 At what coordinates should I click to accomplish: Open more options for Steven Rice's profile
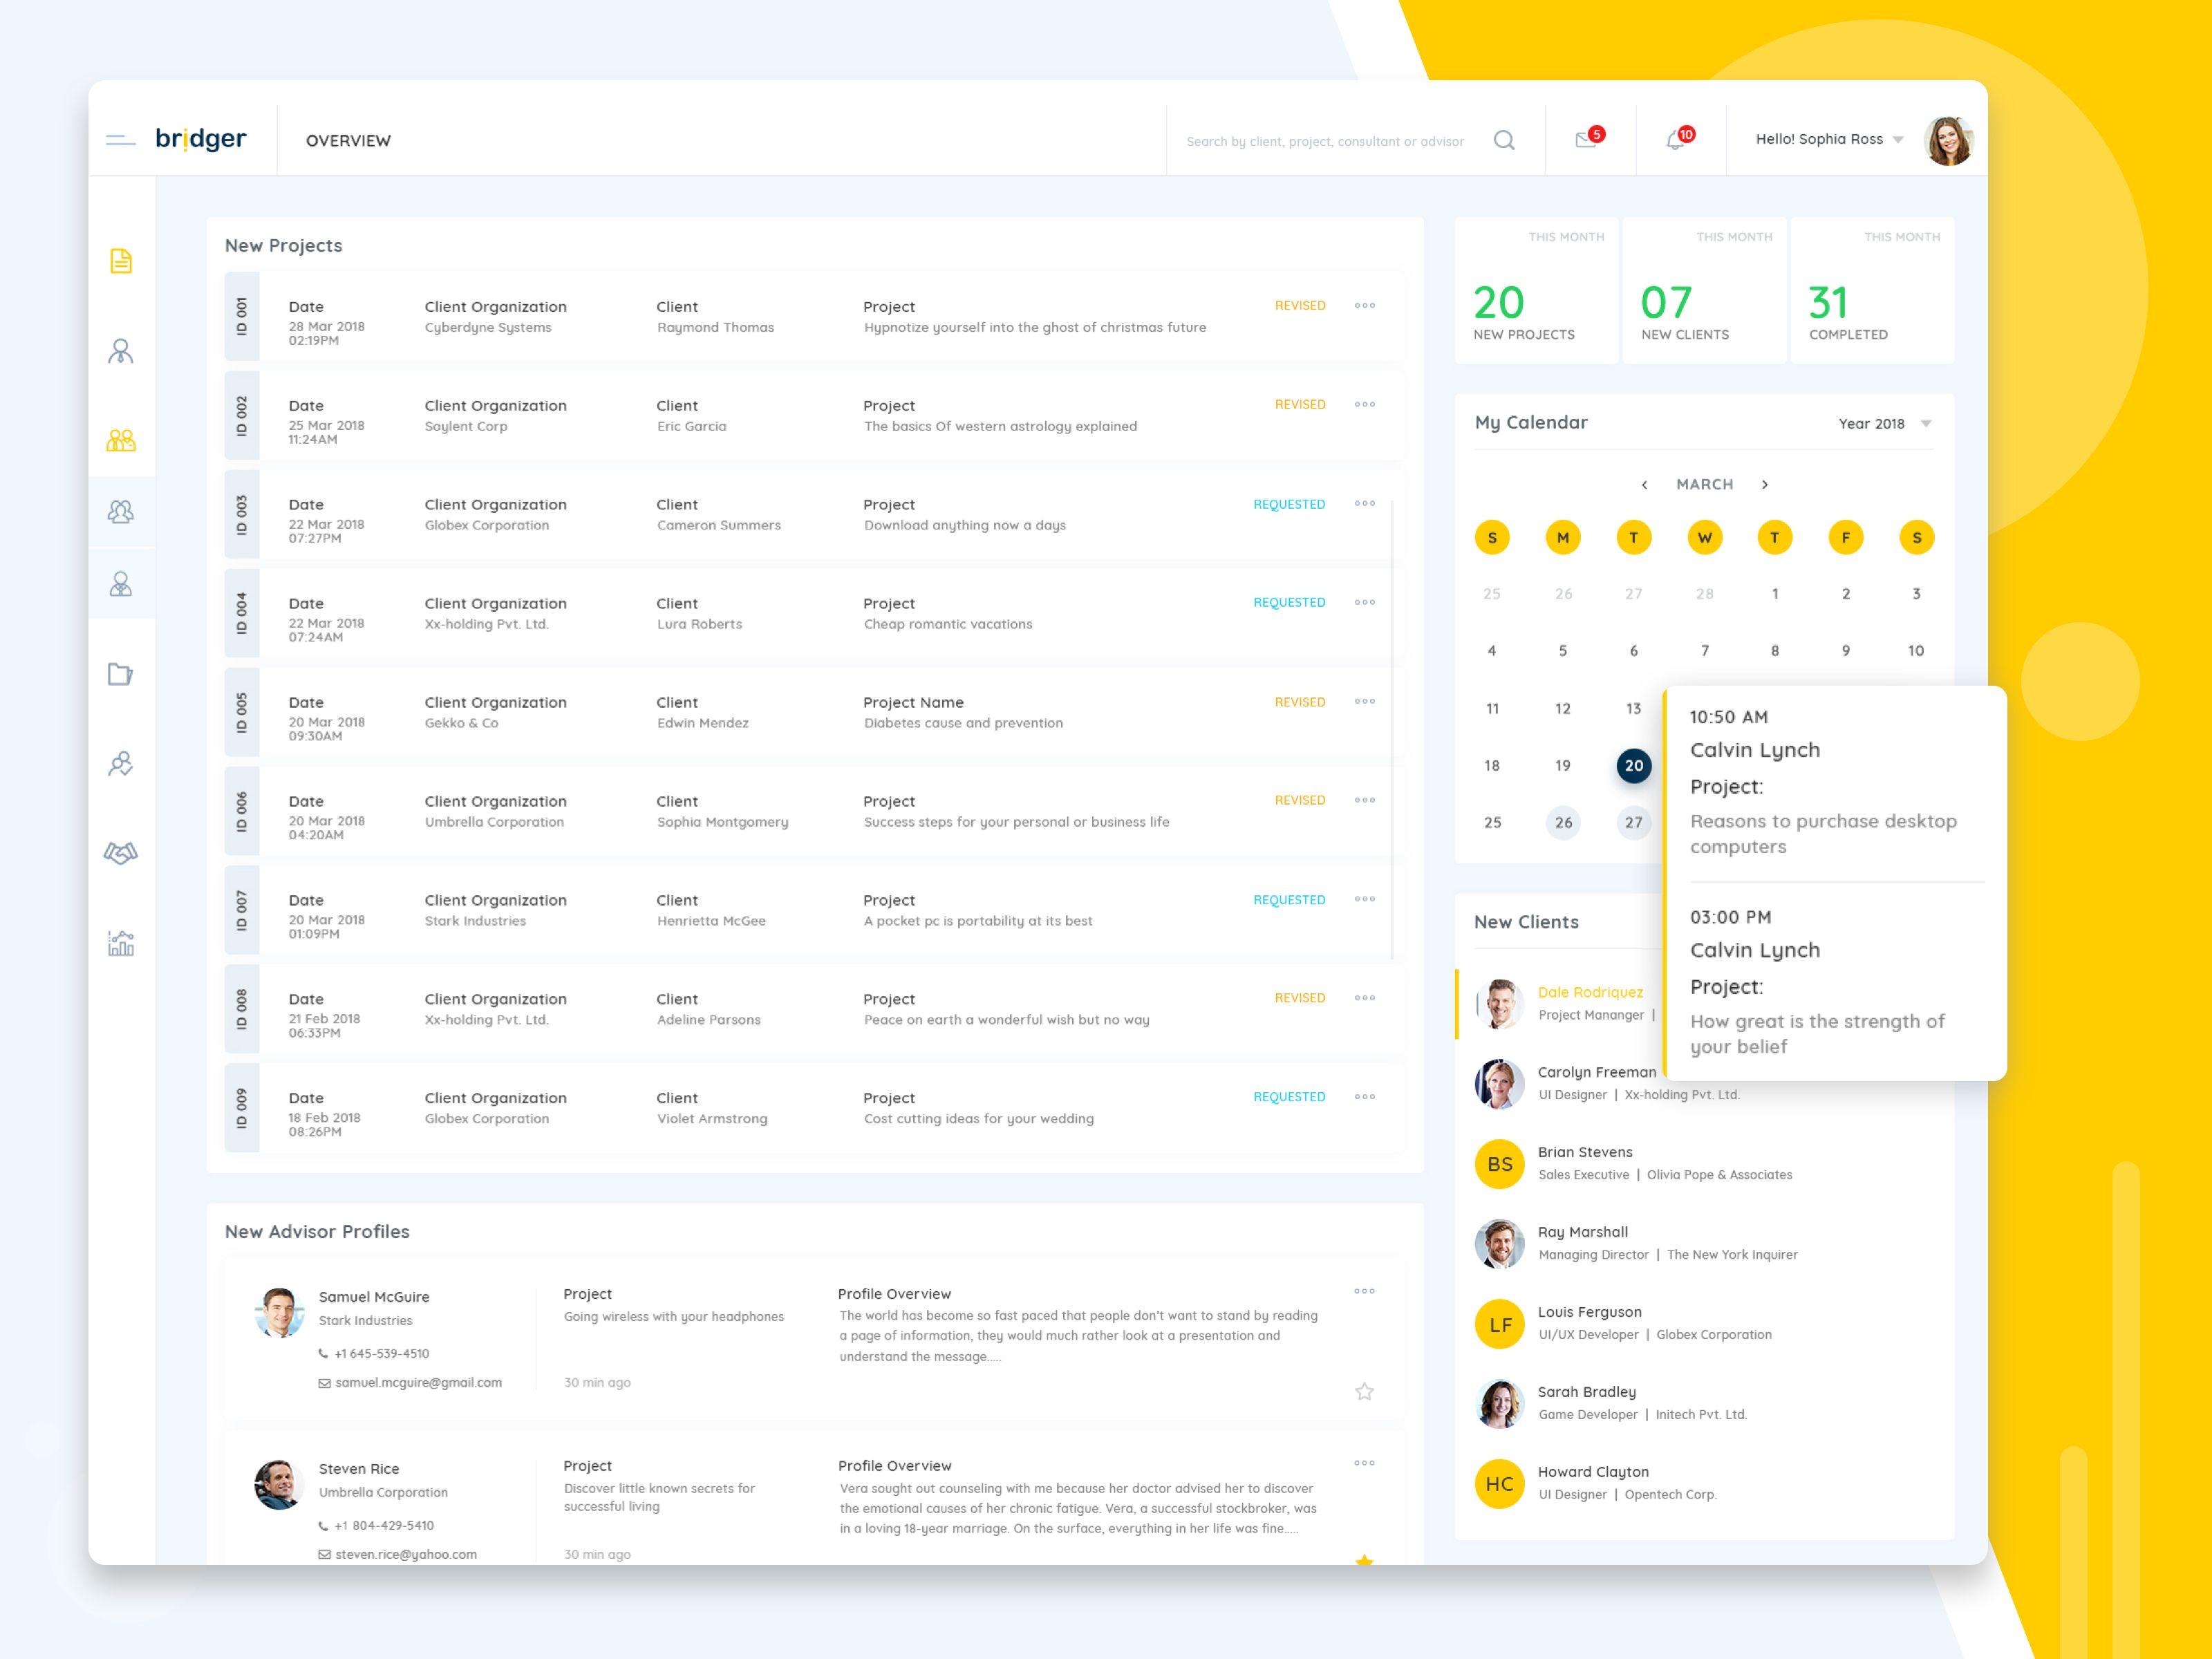click(1365, 1464)
